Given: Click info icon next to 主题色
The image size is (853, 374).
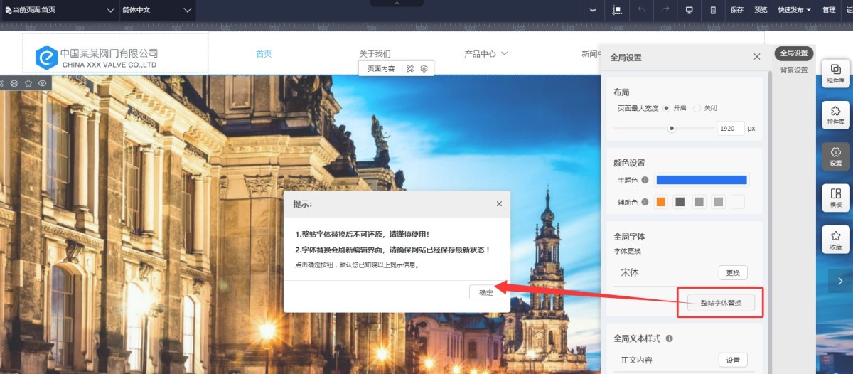Looking at the screenshot, I should tap(645, 180).
